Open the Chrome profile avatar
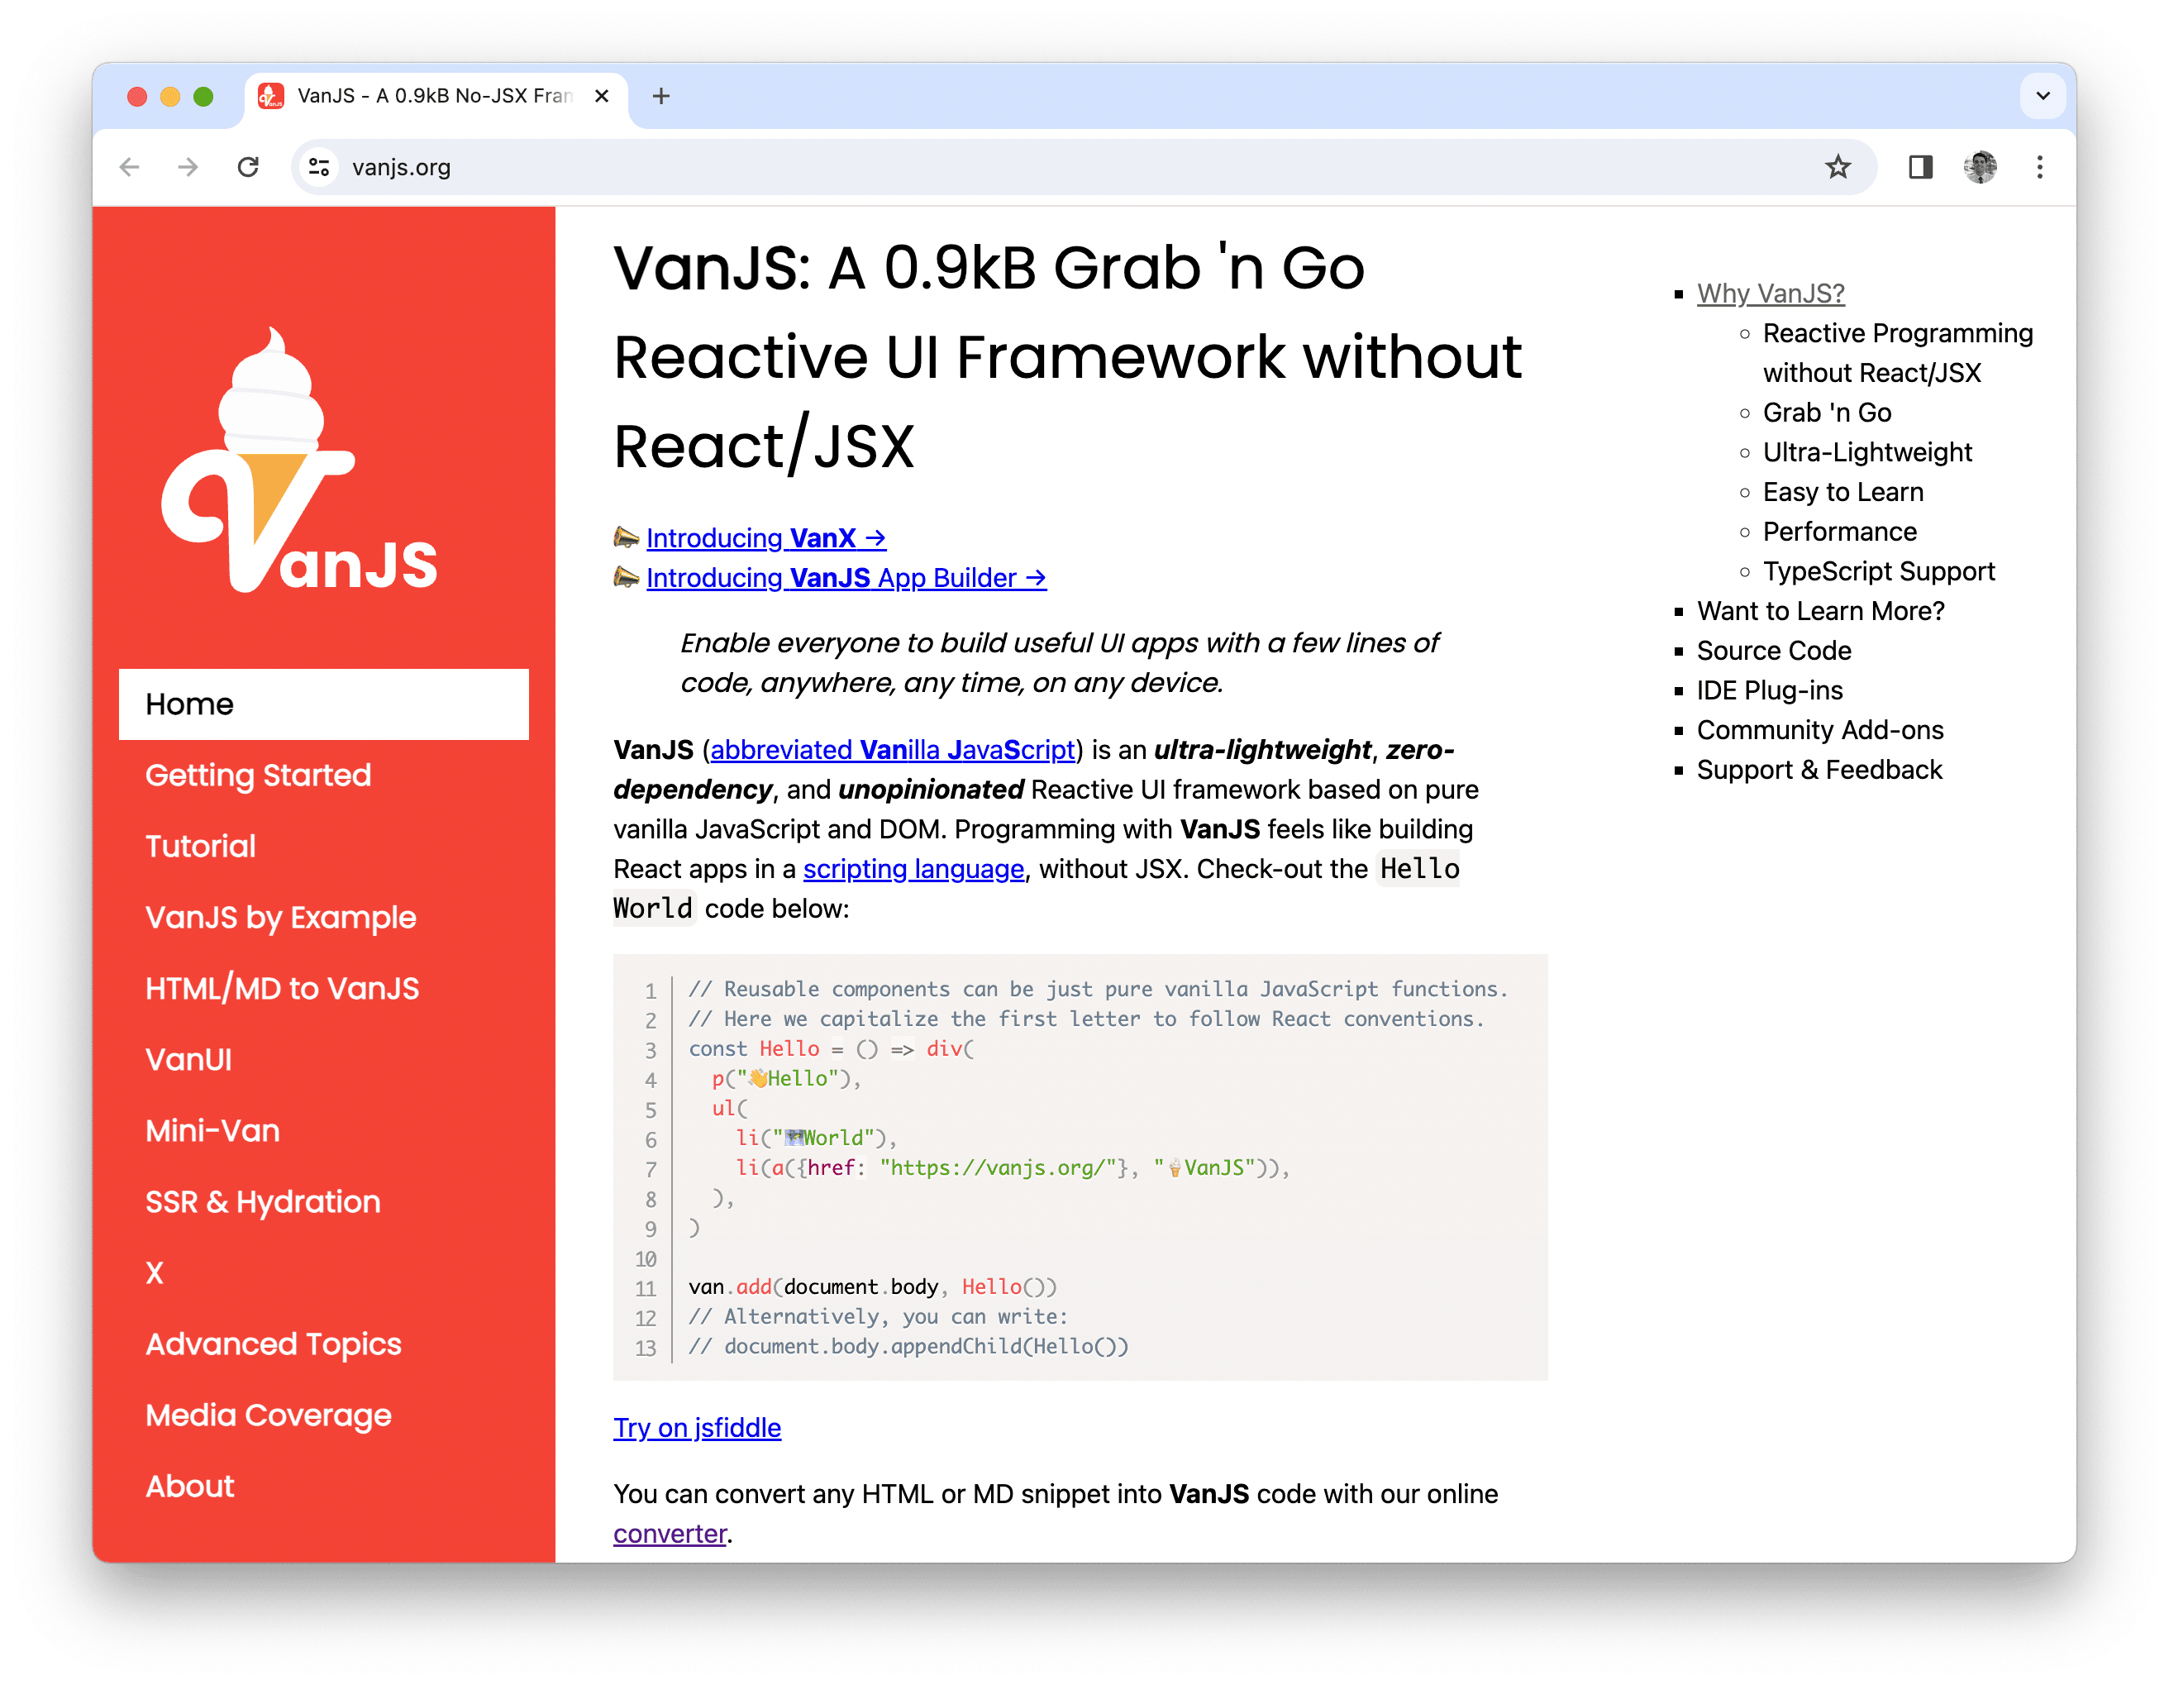 (1980, 167)
